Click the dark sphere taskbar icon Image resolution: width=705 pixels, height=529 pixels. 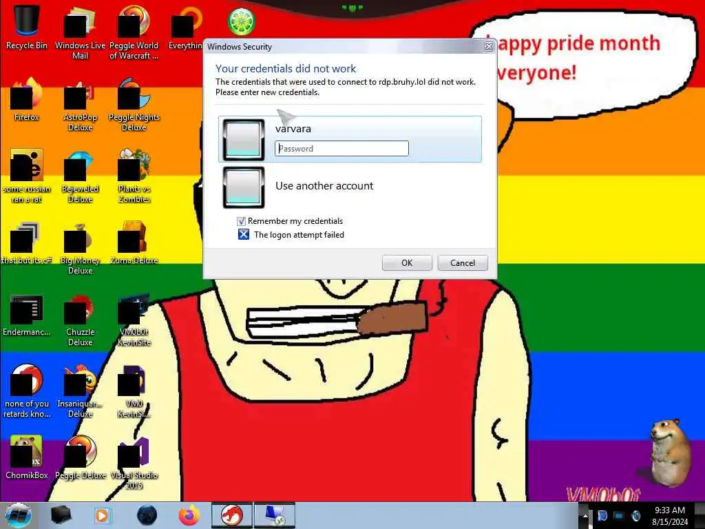tap(147, 515)
